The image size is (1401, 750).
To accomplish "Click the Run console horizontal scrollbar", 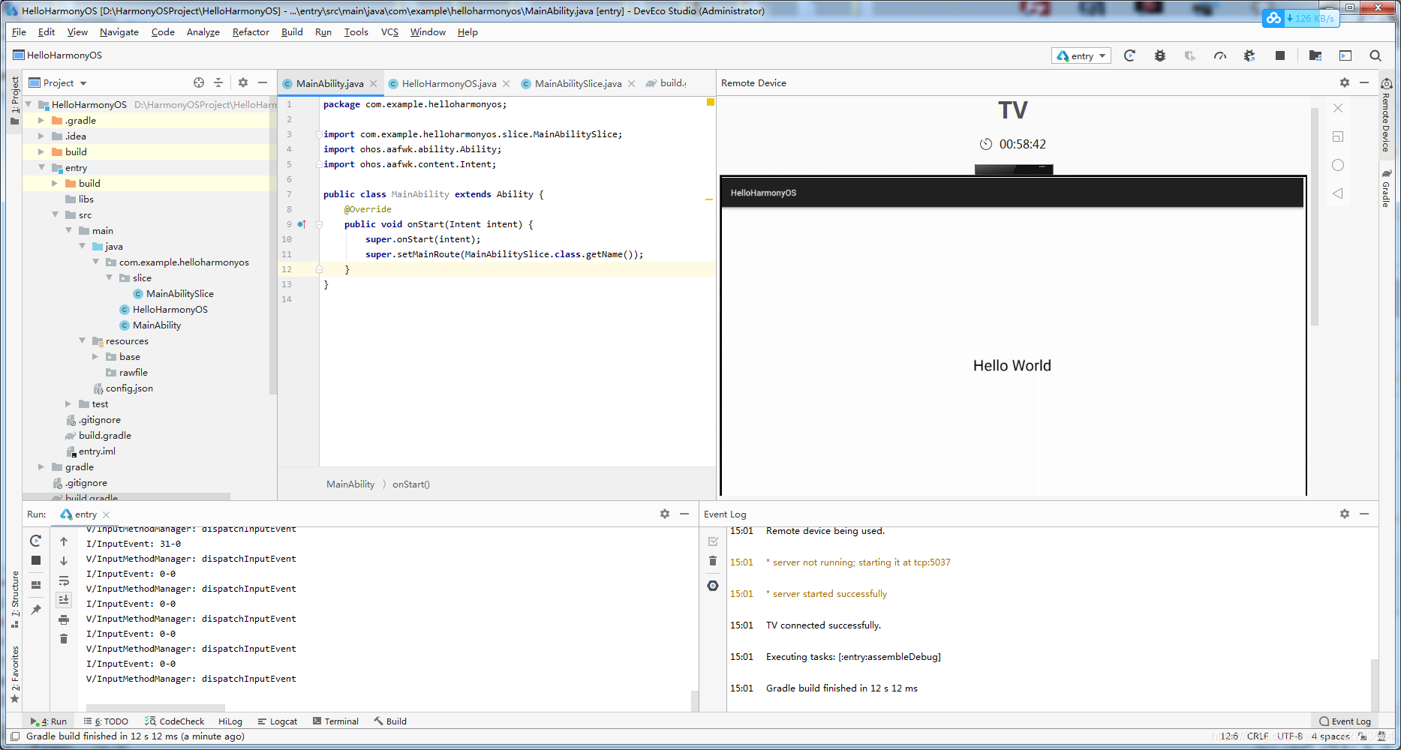I will pos(155,707).
